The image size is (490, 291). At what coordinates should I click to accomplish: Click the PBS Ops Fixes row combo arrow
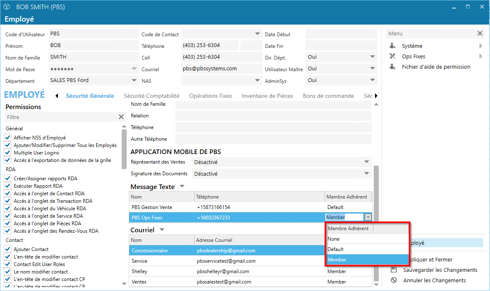click(368, 217)
